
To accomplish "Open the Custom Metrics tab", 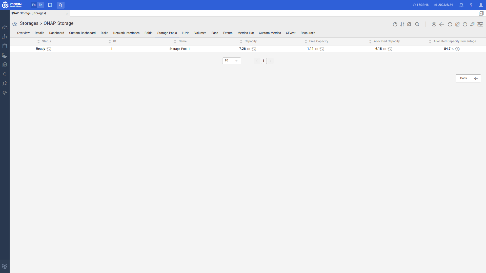I will click(x=270, y=33).
